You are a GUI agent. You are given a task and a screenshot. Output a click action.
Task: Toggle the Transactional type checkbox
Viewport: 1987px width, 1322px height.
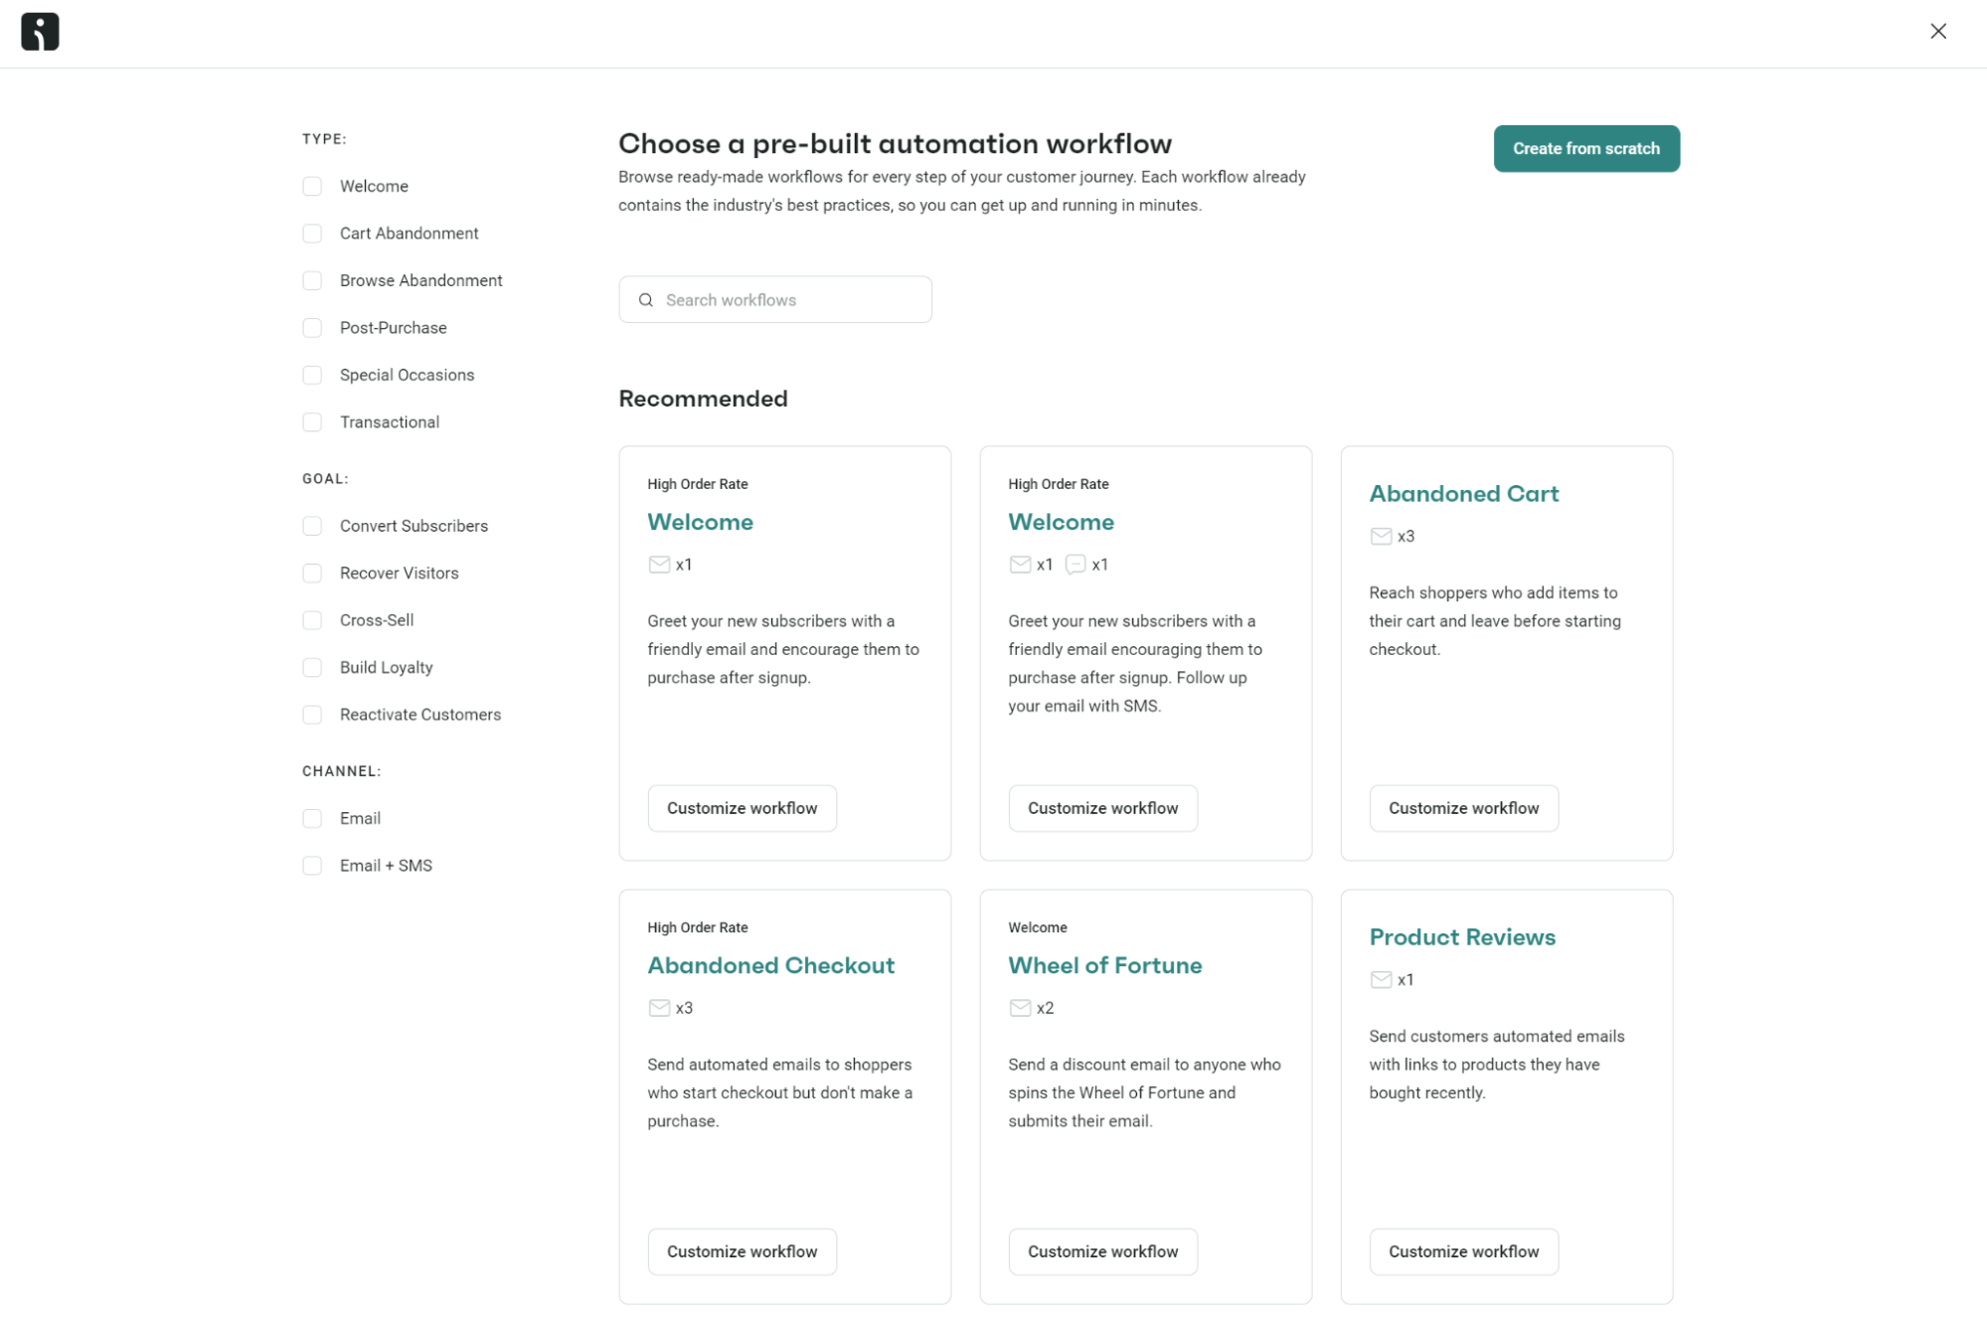(312, 421)
